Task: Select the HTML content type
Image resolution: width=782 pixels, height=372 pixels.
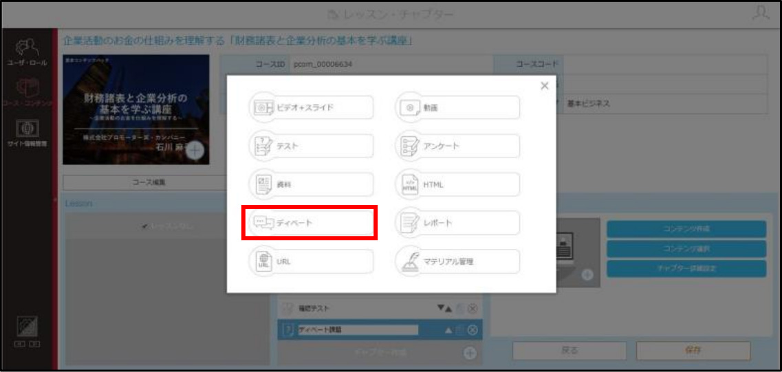Action: pos(458,184)
